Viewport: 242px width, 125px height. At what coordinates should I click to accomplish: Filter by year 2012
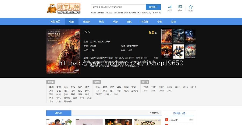click(x=154, y=91)
